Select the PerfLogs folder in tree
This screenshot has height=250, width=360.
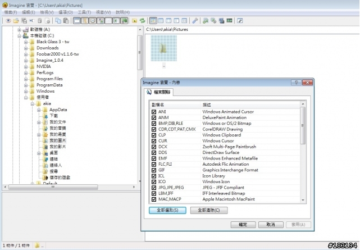click(x=45, y=73)
